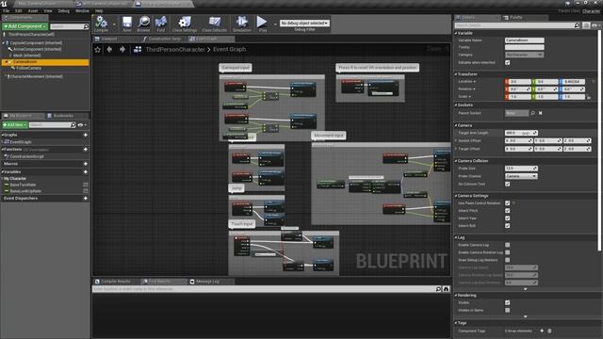Screen dimensions: 603x339
Task: Bookmark the graph with the star icon
Action: 98,49
